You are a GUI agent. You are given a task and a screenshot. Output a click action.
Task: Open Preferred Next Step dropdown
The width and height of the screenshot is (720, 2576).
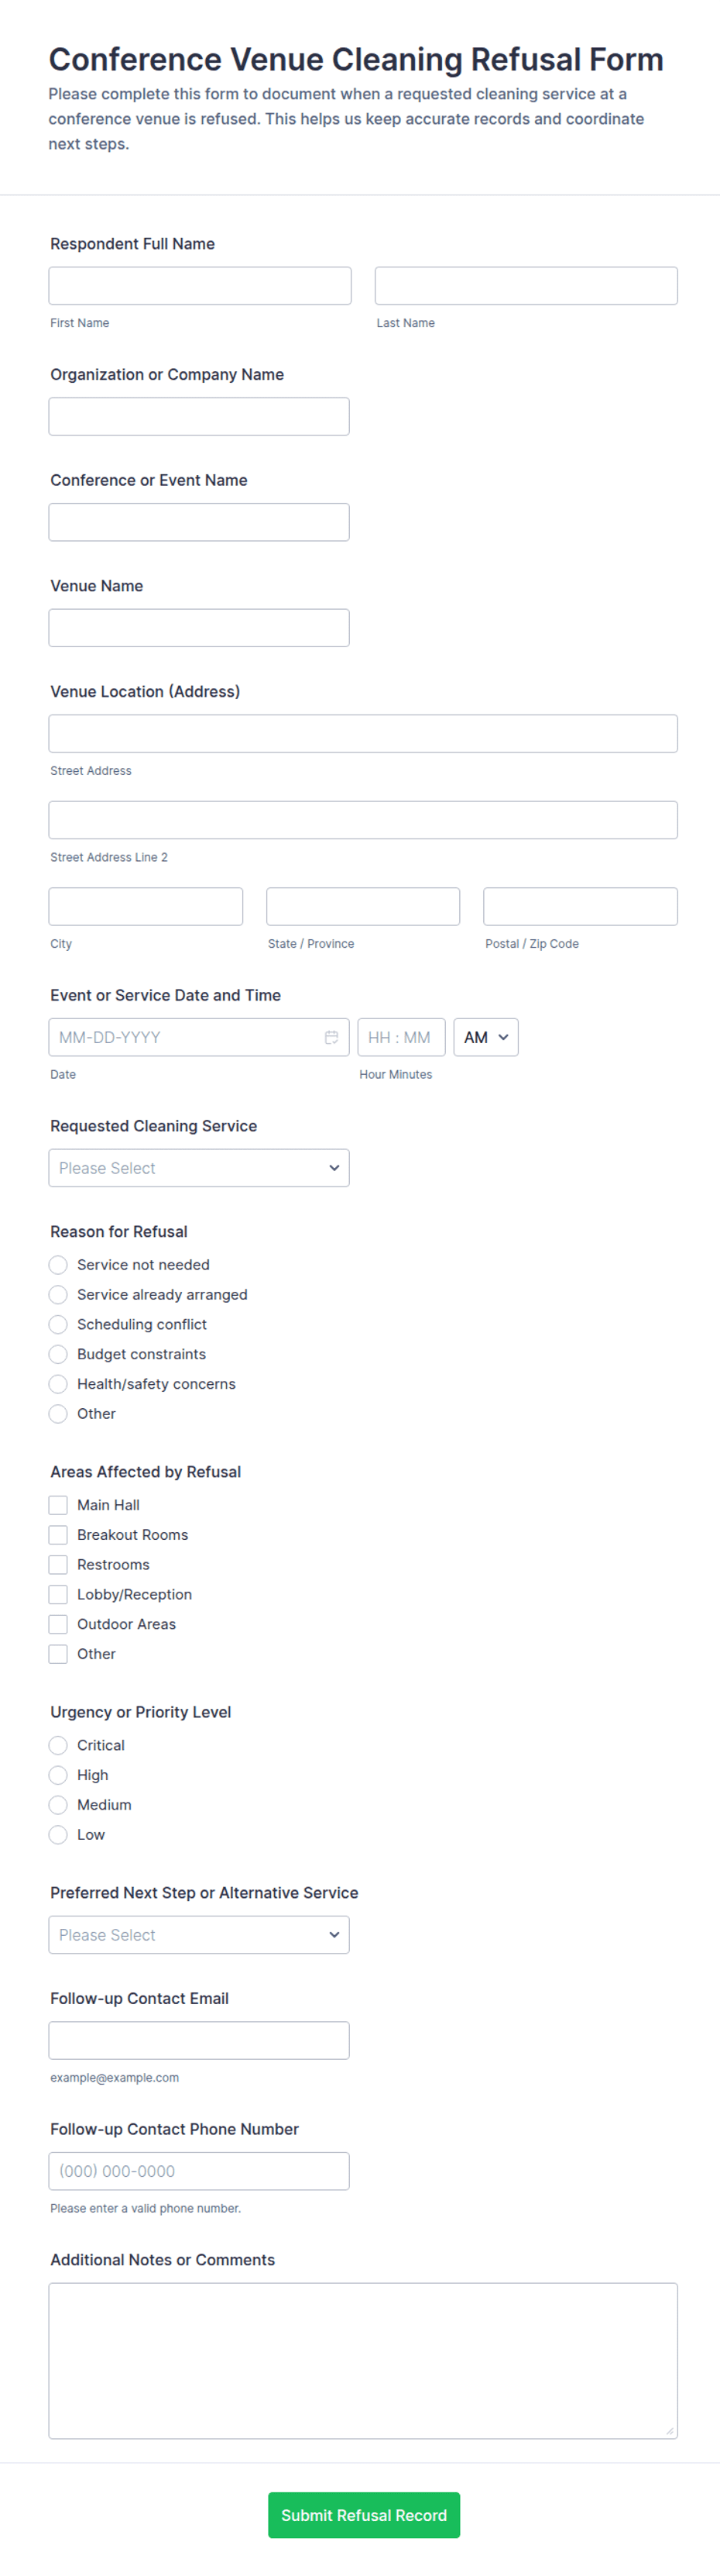coord(199,1935)
